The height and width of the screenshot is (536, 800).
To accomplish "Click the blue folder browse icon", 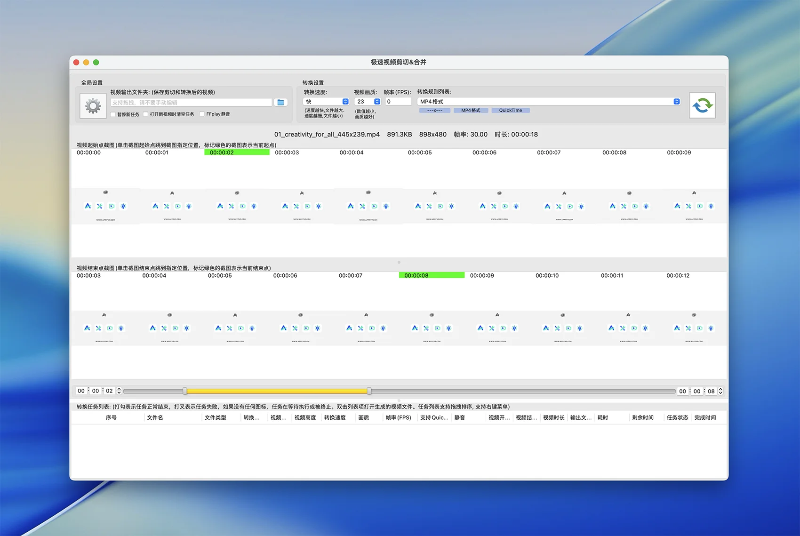I will (x=280, y=102).
